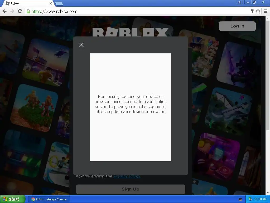Minimize the Chrome window
The width and height of the screenshot is (270, 203).
tap(248, 2)
